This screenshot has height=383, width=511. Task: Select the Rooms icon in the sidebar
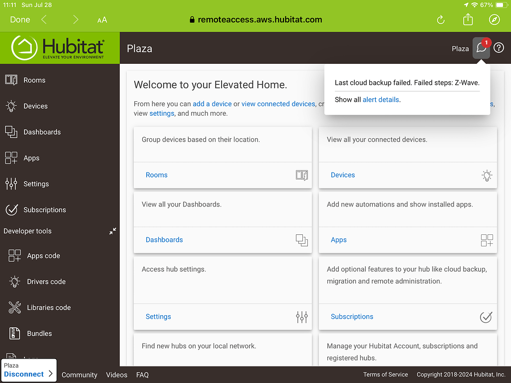coord(12,80)
